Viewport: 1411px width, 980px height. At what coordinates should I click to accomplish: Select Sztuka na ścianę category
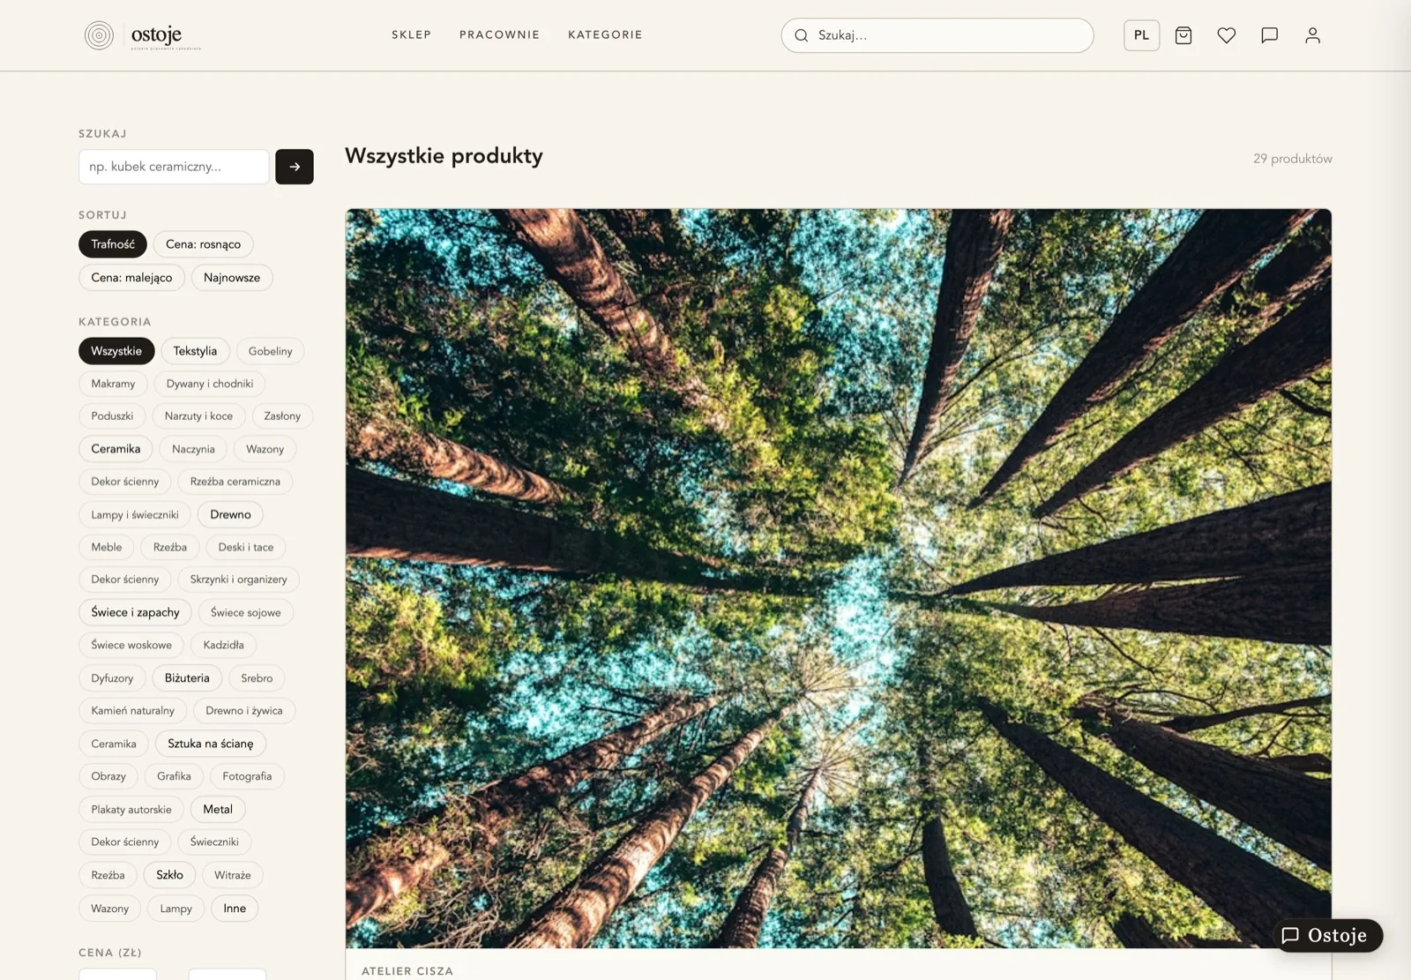click(211, 744)
